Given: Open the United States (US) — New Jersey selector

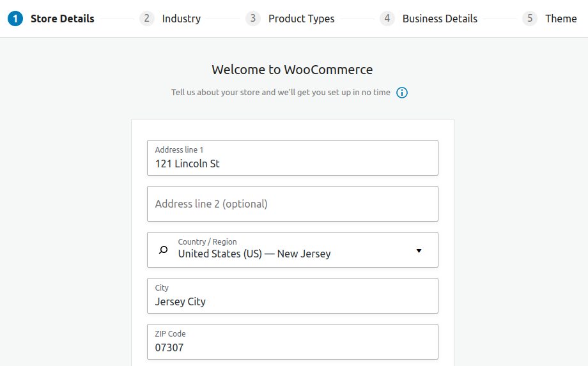Looking at the screenshot, I should coord(293,250).
